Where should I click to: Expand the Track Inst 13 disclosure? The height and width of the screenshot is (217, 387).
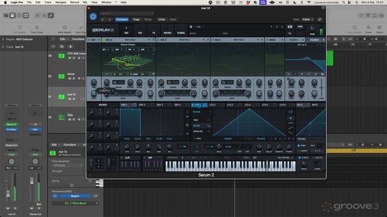pyautogui.click(x=3, y=47)
